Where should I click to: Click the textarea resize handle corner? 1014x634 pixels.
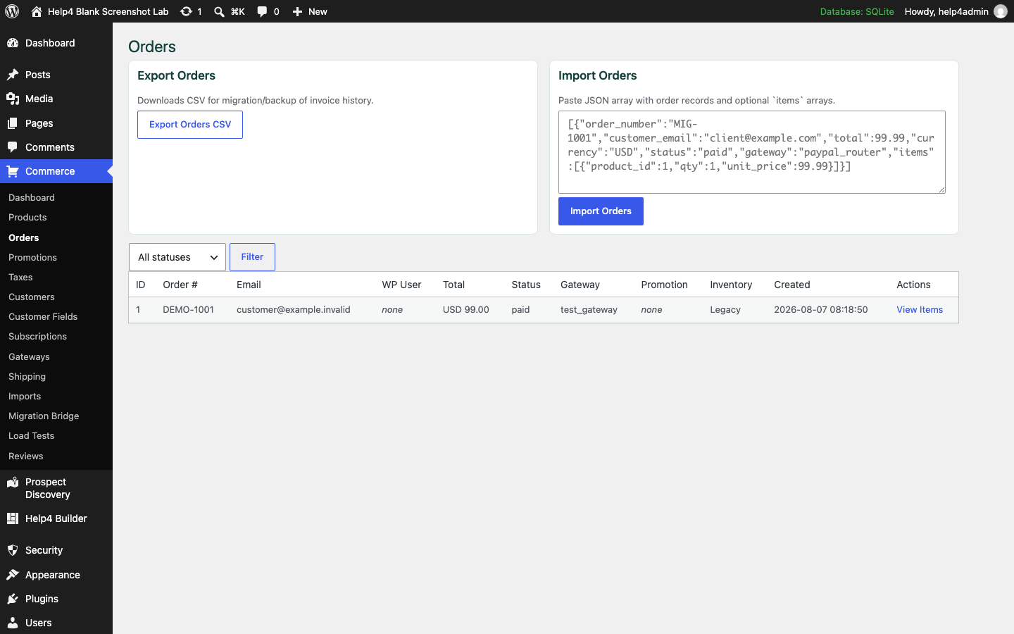pyautogui.click(x=941, y=189)
